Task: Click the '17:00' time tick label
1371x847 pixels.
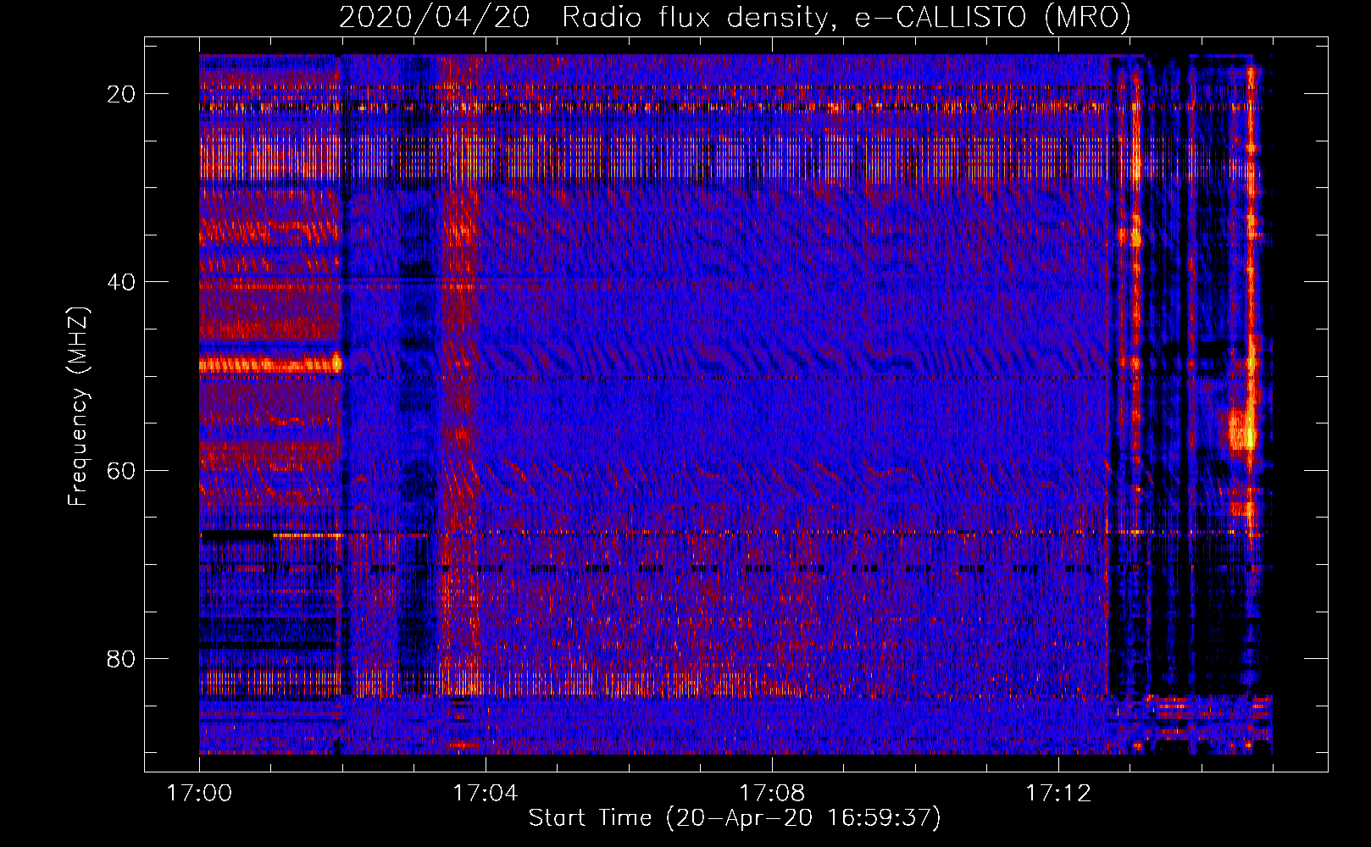Action: (199, 794)
